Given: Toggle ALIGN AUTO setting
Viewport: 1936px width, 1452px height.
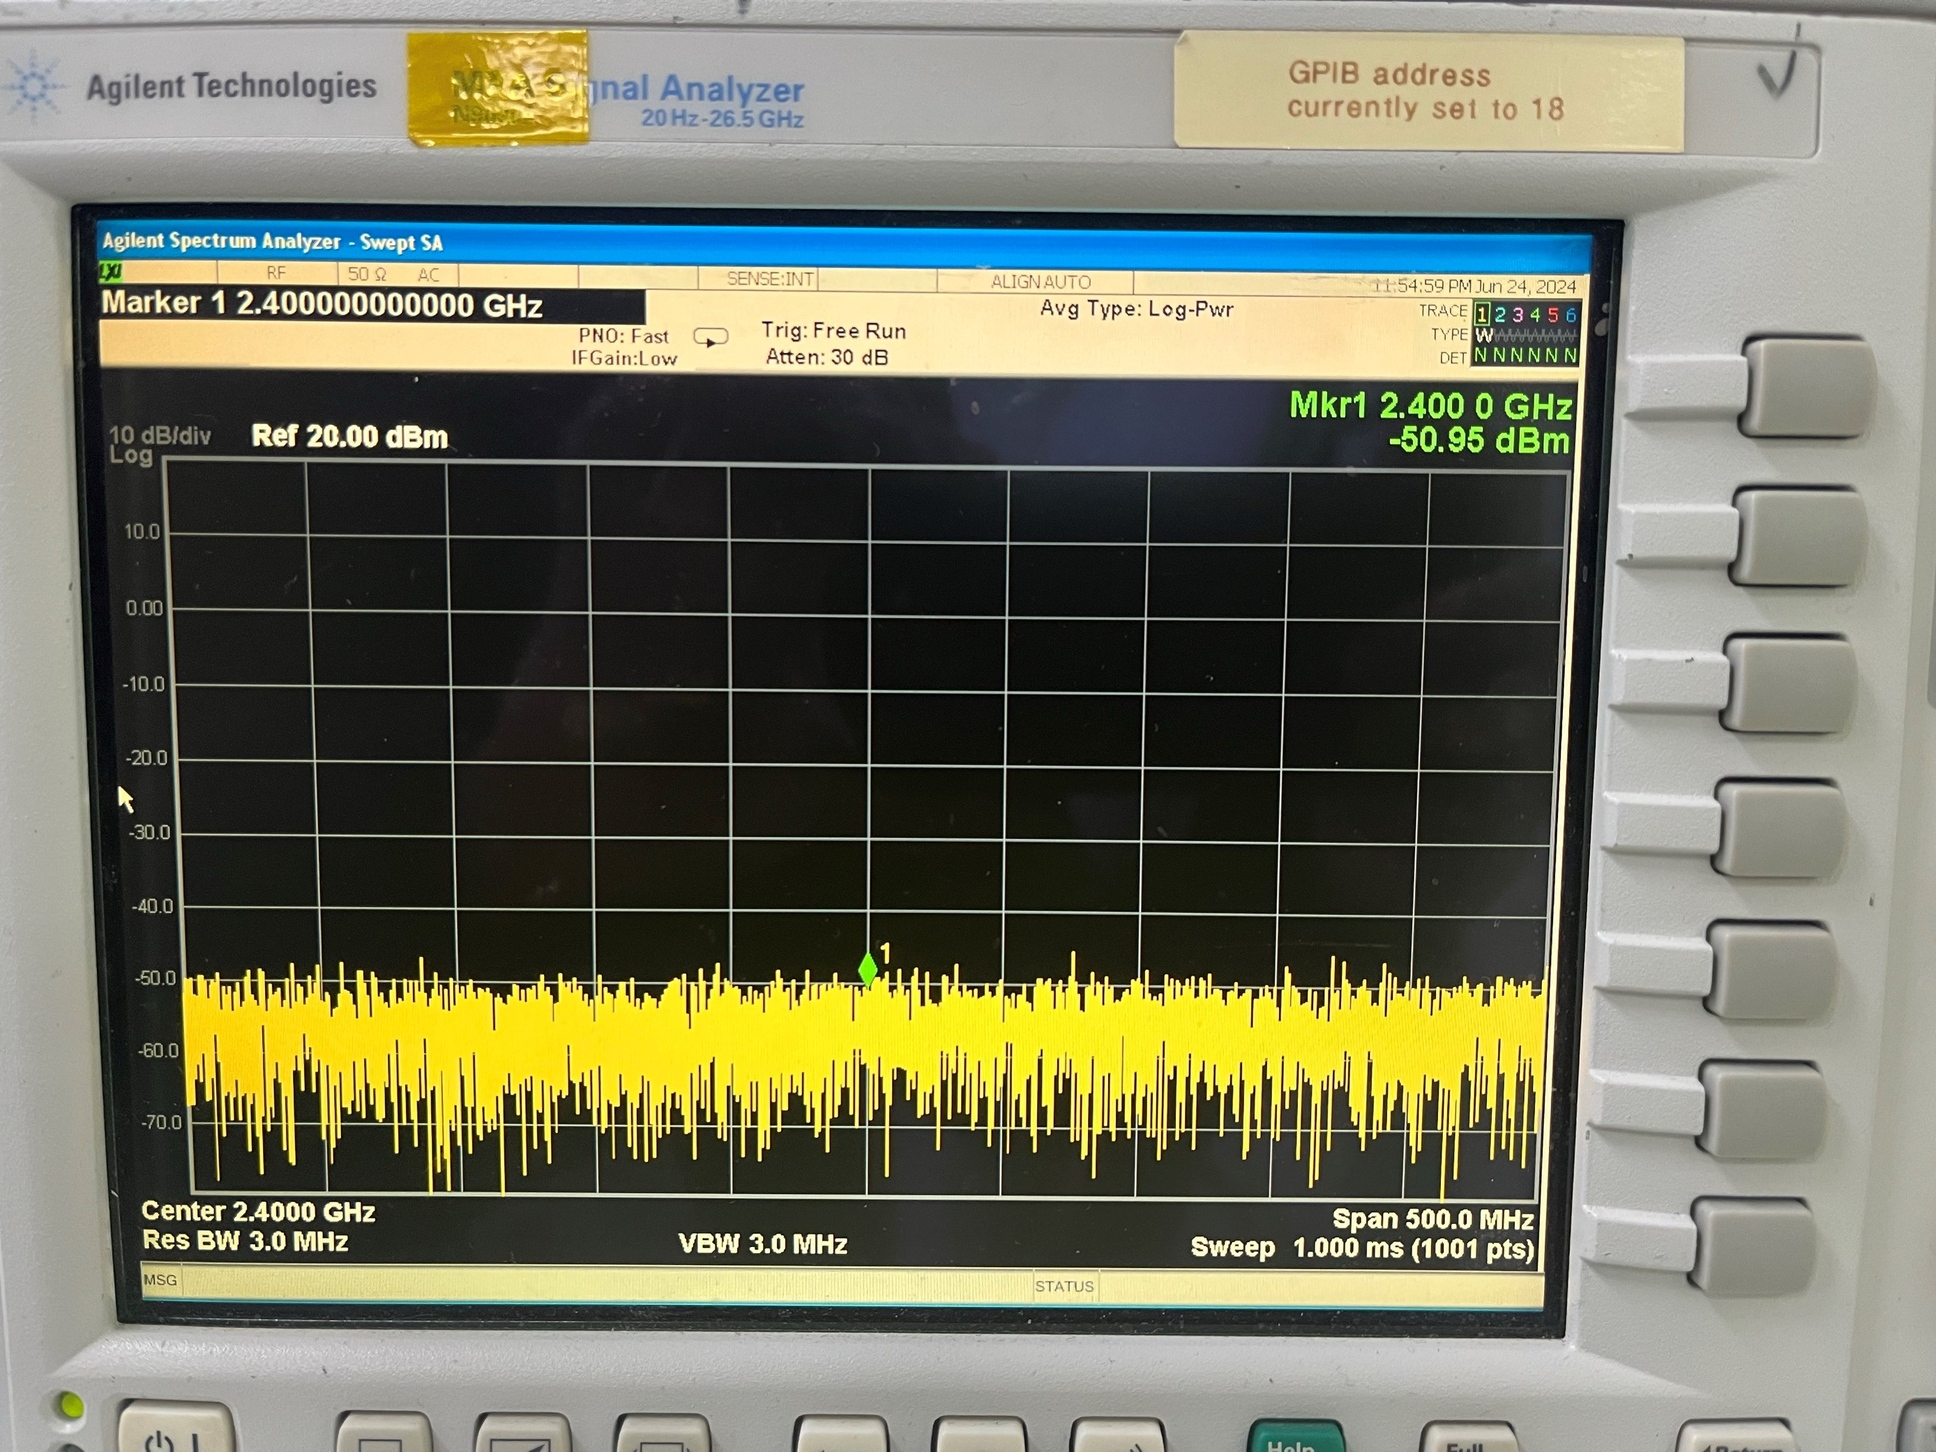Looking at the screenshot, I should (1041, 282).
